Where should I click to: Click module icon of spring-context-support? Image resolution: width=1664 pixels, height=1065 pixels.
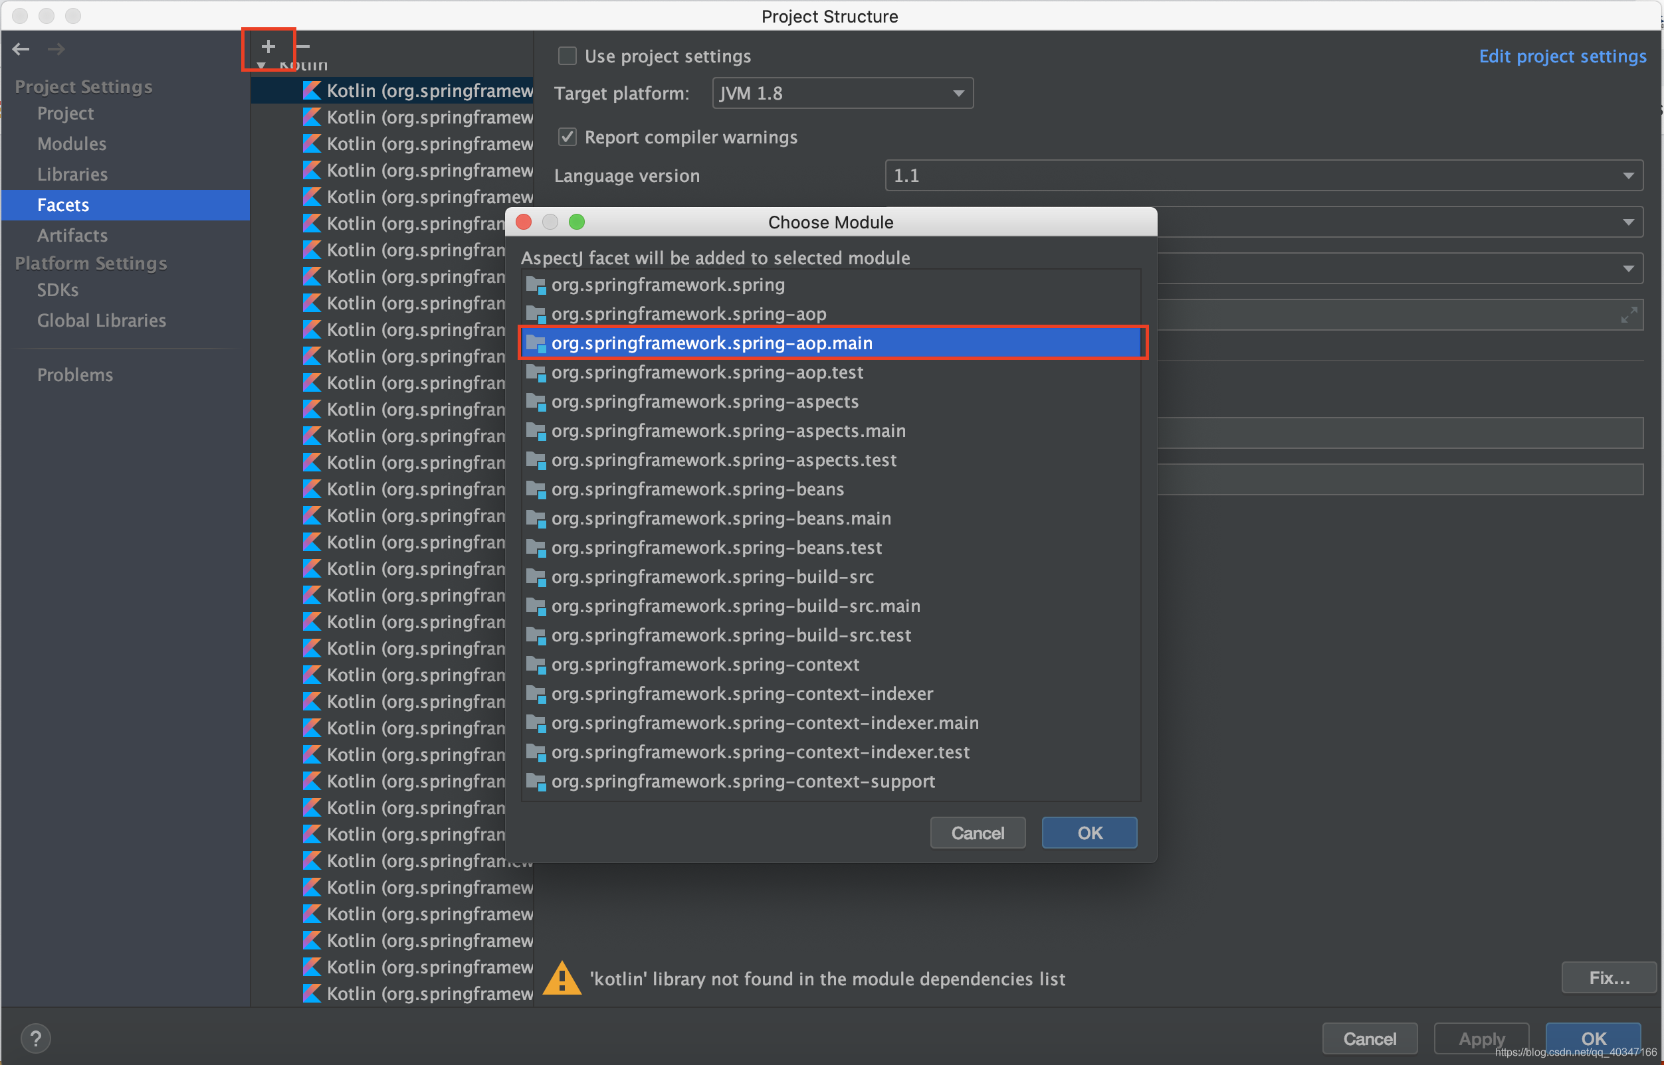click(536, 781)
